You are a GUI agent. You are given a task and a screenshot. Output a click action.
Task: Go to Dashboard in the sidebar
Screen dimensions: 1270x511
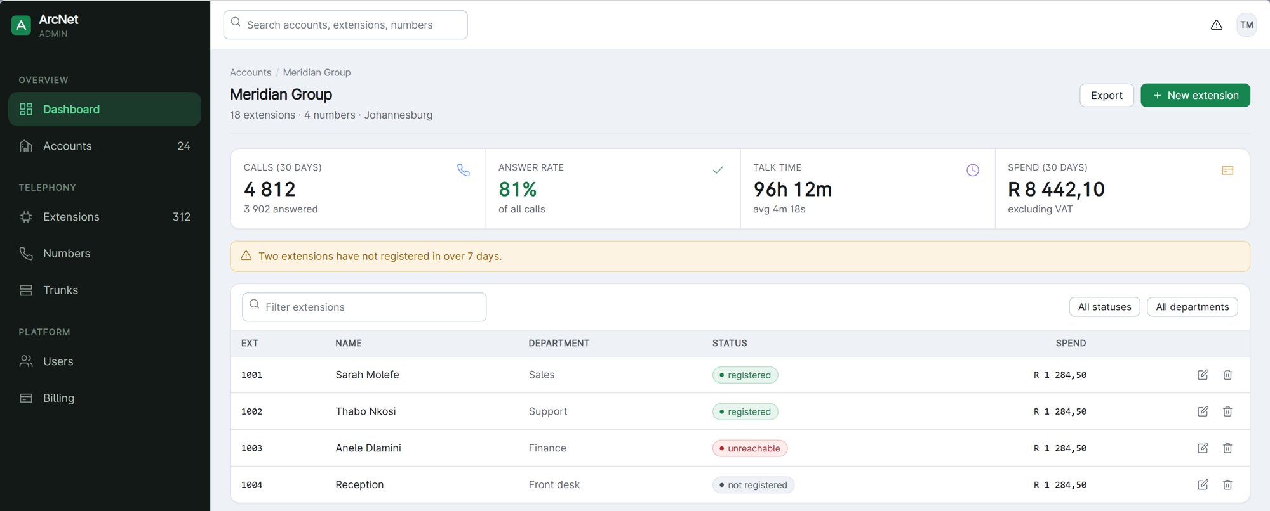[105, 109]
